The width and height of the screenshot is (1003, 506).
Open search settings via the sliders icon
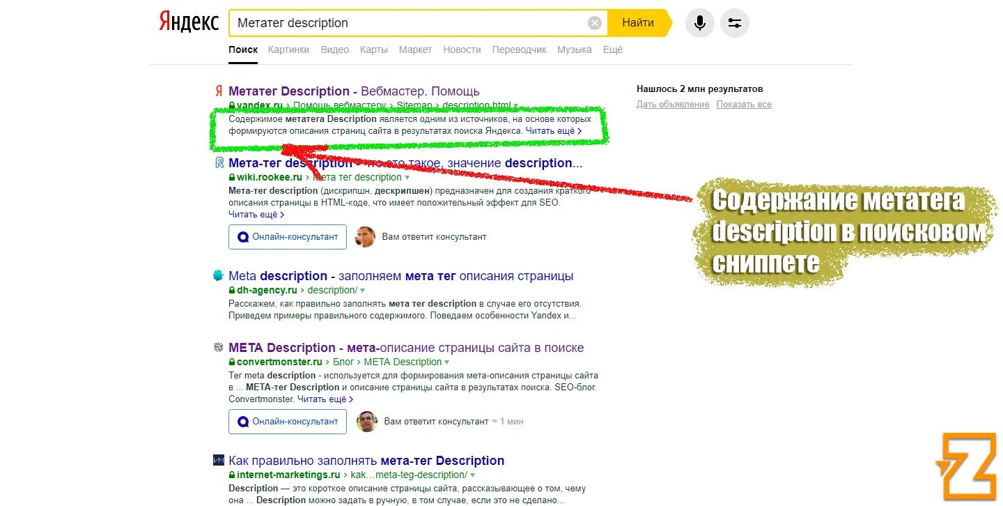tap(734, 22)
